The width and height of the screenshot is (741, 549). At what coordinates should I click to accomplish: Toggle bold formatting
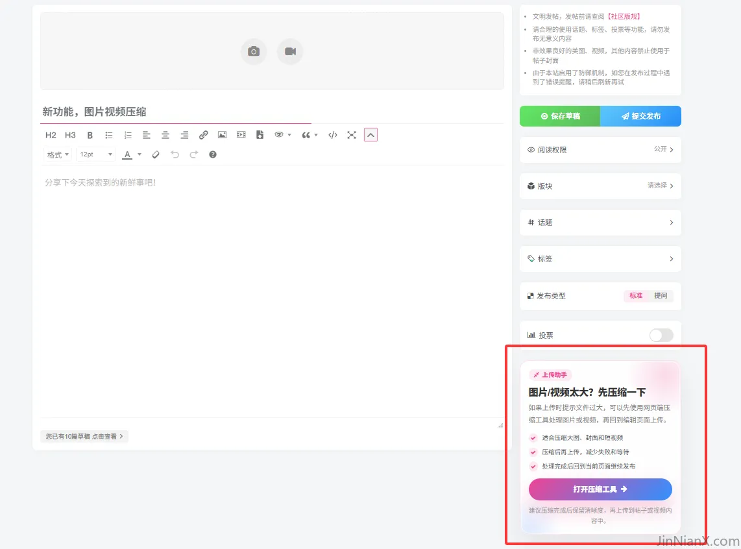[90, 135]
